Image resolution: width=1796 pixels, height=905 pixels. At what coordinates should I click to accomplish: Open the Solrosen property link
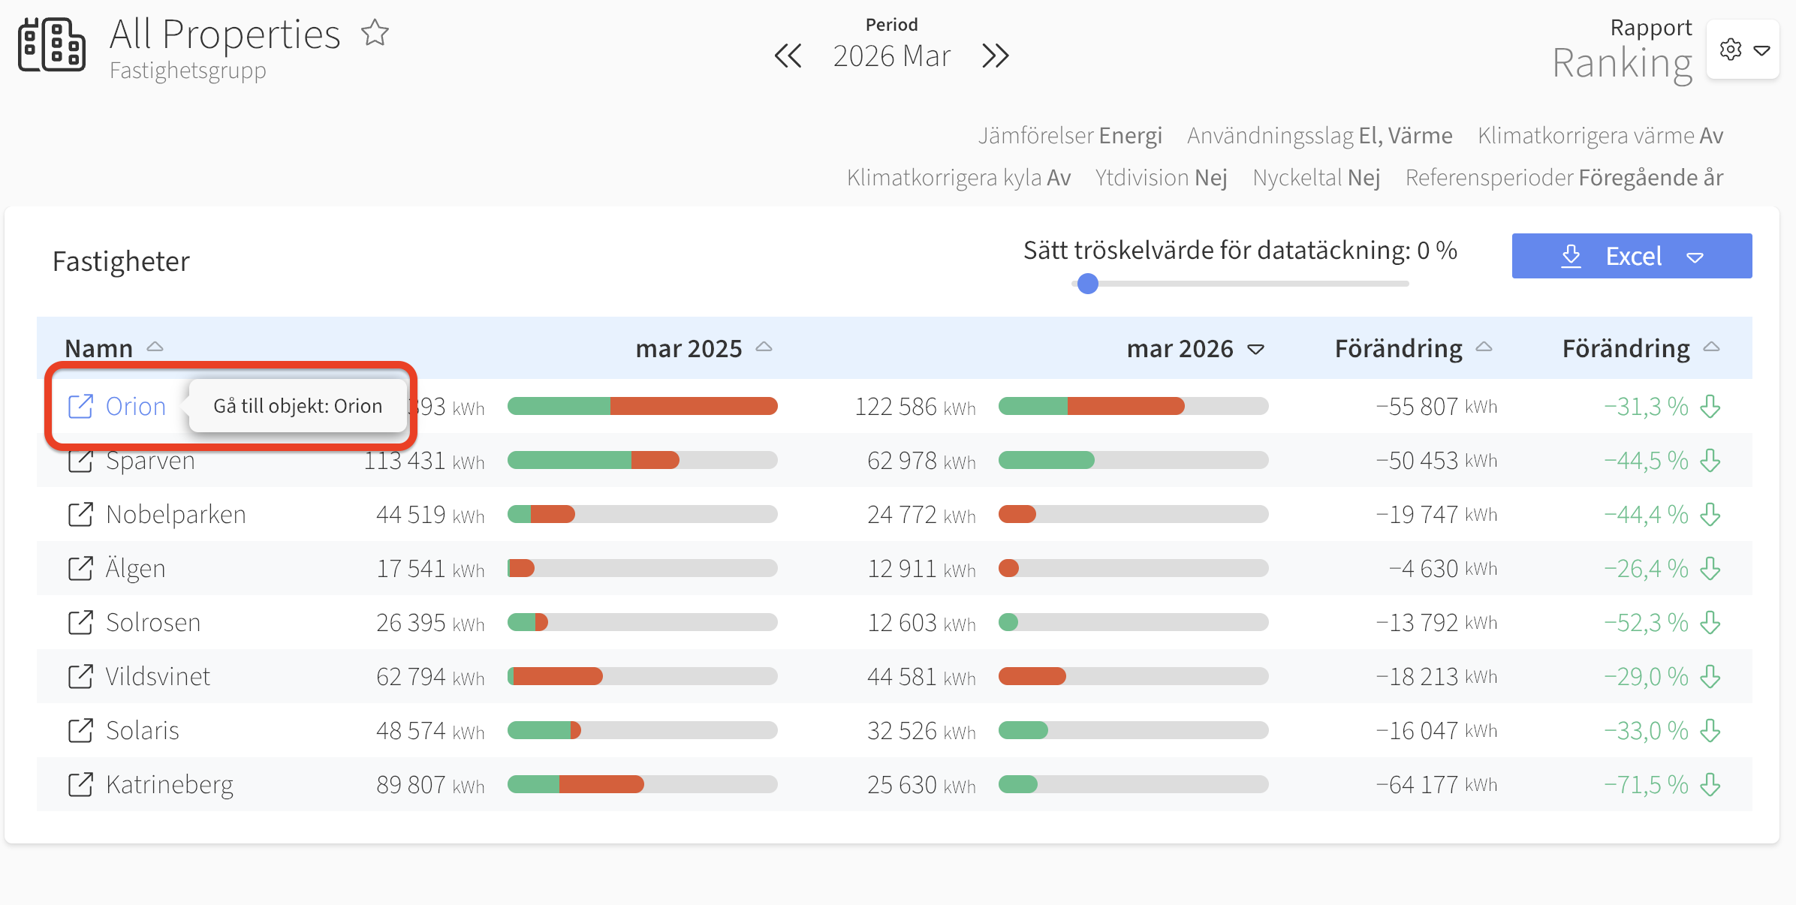point(153,622)
